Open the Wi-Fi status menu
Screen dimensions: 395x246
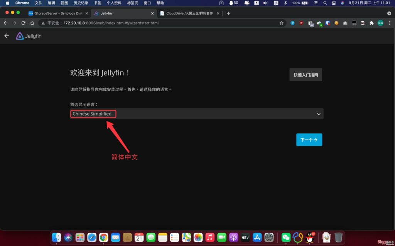click(316, 3)
